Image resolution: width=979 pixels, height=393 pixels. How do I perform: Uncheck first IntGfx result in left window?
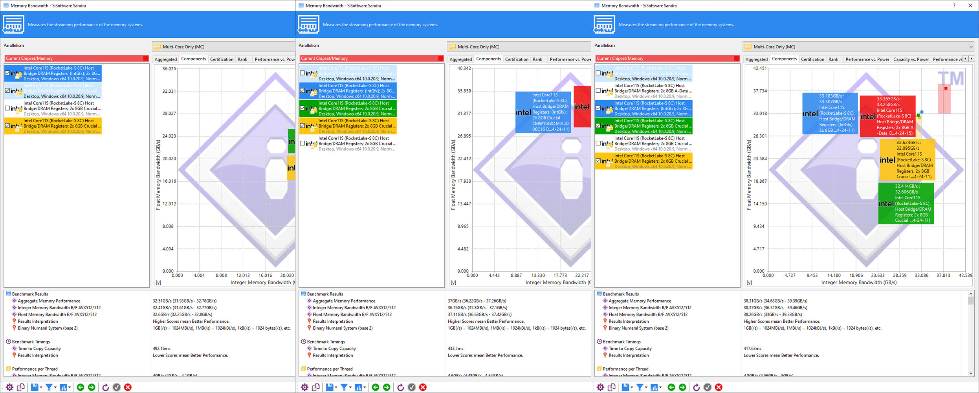[x=7, y=73]
